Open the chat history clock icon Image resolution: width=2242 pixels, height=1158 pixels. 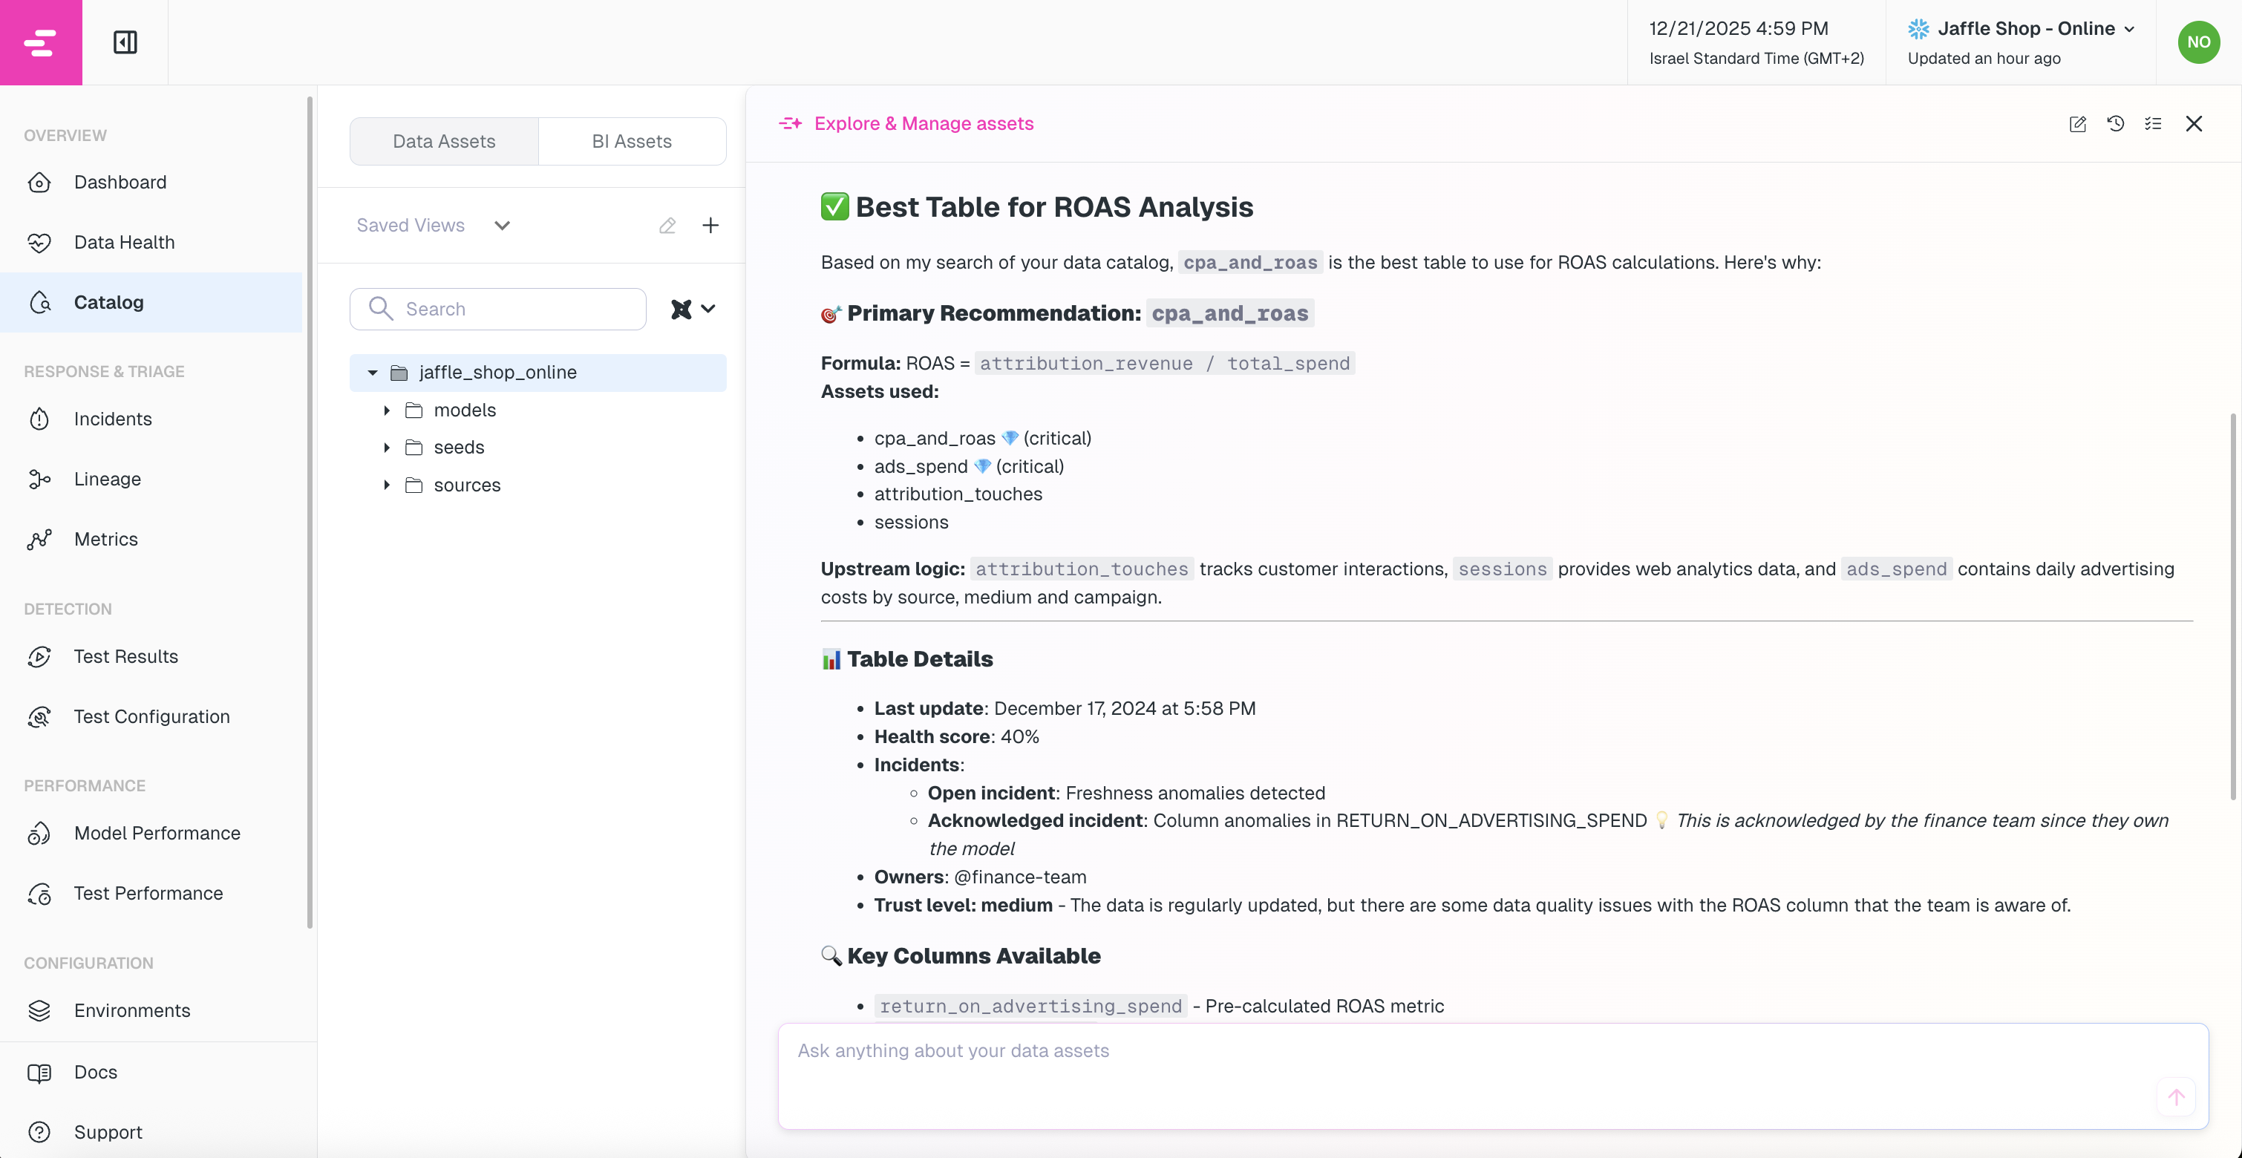(2115, 123)
